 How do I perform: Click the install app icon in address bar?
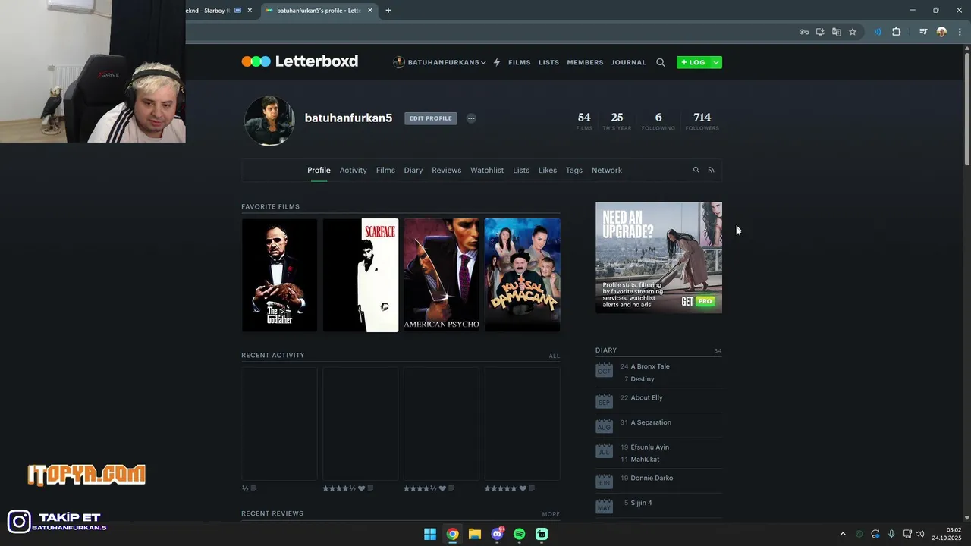[820, 32]
